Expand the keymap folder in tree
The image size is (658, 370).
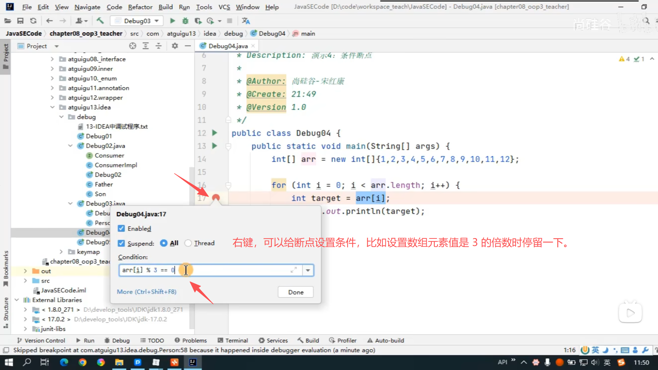point(61,252)
